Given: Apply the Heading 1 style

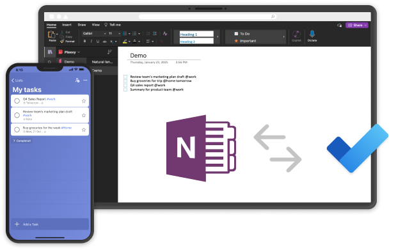Looking at the screenshot, I should point(196,34).
